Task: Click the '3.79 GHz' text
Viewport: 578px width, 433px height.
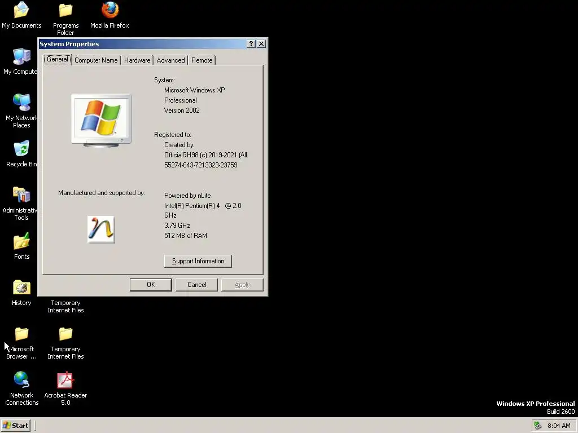Action: click(x=177, y=226)
